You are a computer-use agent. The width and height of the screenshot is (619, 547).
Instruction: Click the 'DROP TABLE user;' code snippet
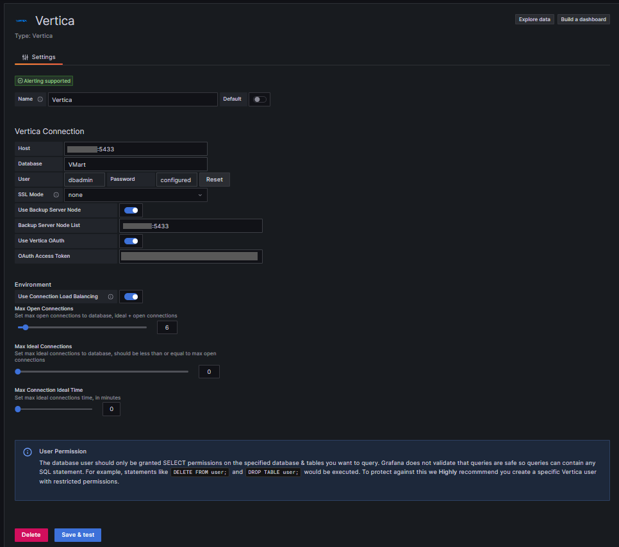coord(273,473)
